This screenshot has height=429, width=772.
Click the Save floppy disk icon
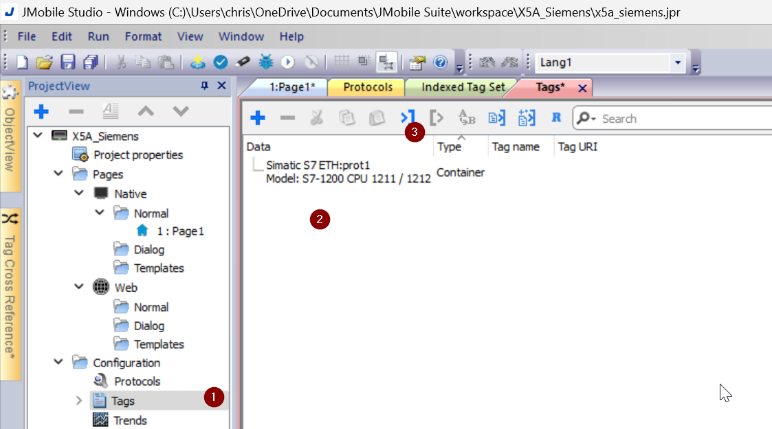(x=67, y=62)
